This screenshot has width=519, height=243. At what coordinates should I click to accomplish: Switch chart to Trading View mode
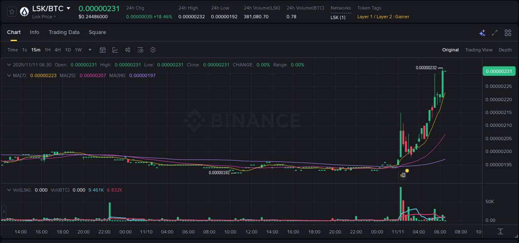tap(479, 50)
